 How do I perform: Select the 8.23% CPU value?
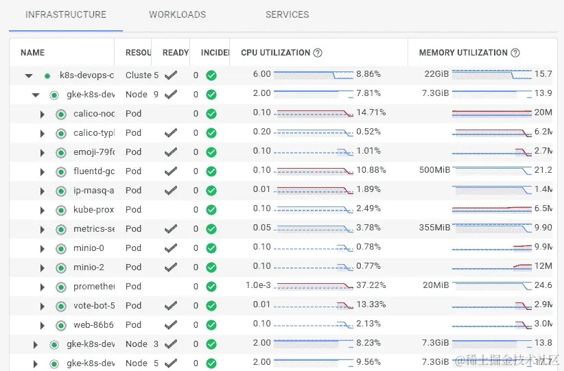pyautogui.click(x=368, y=343)
